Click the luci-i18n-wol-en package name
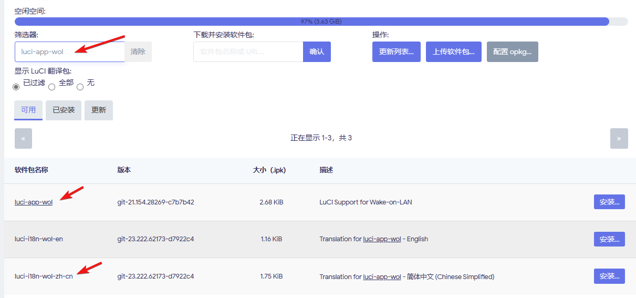 (x=39, y=239)
